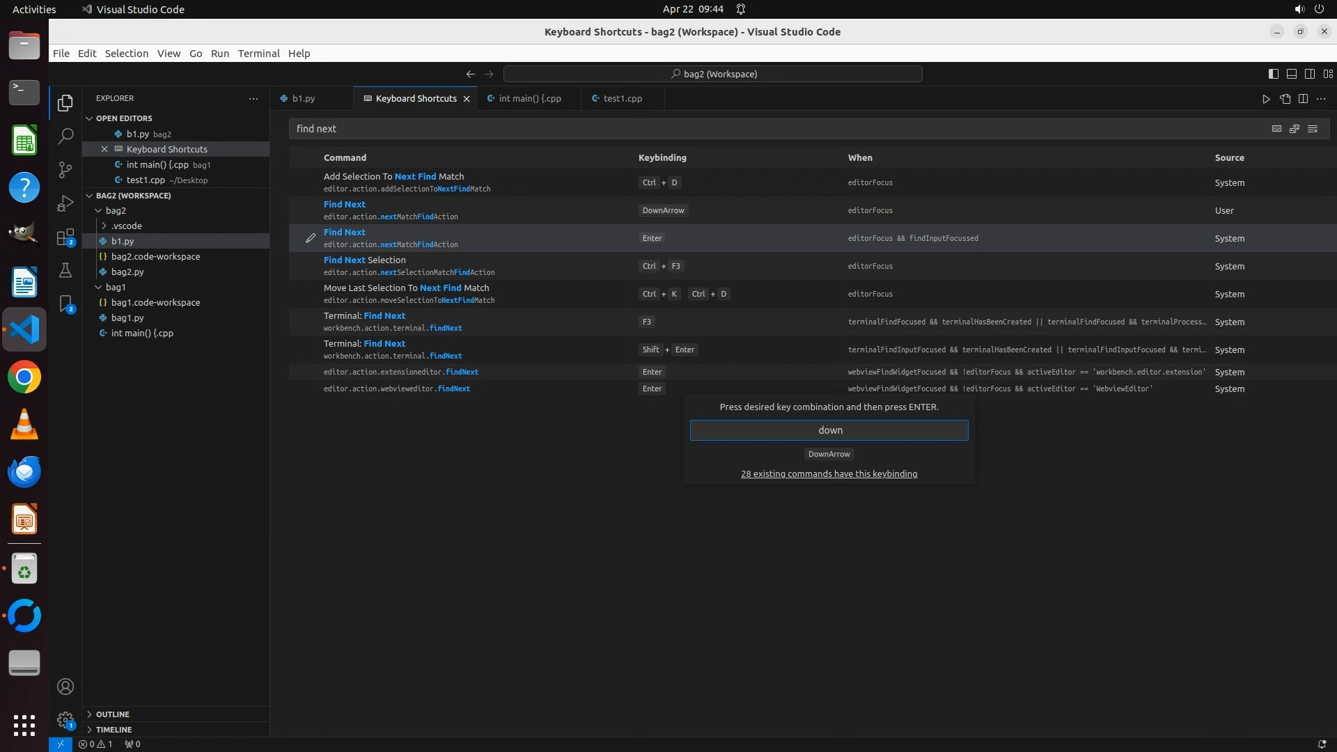
Task: Open Keyboard Shortcuts JSON file icon
Action: pos(1285,99)
